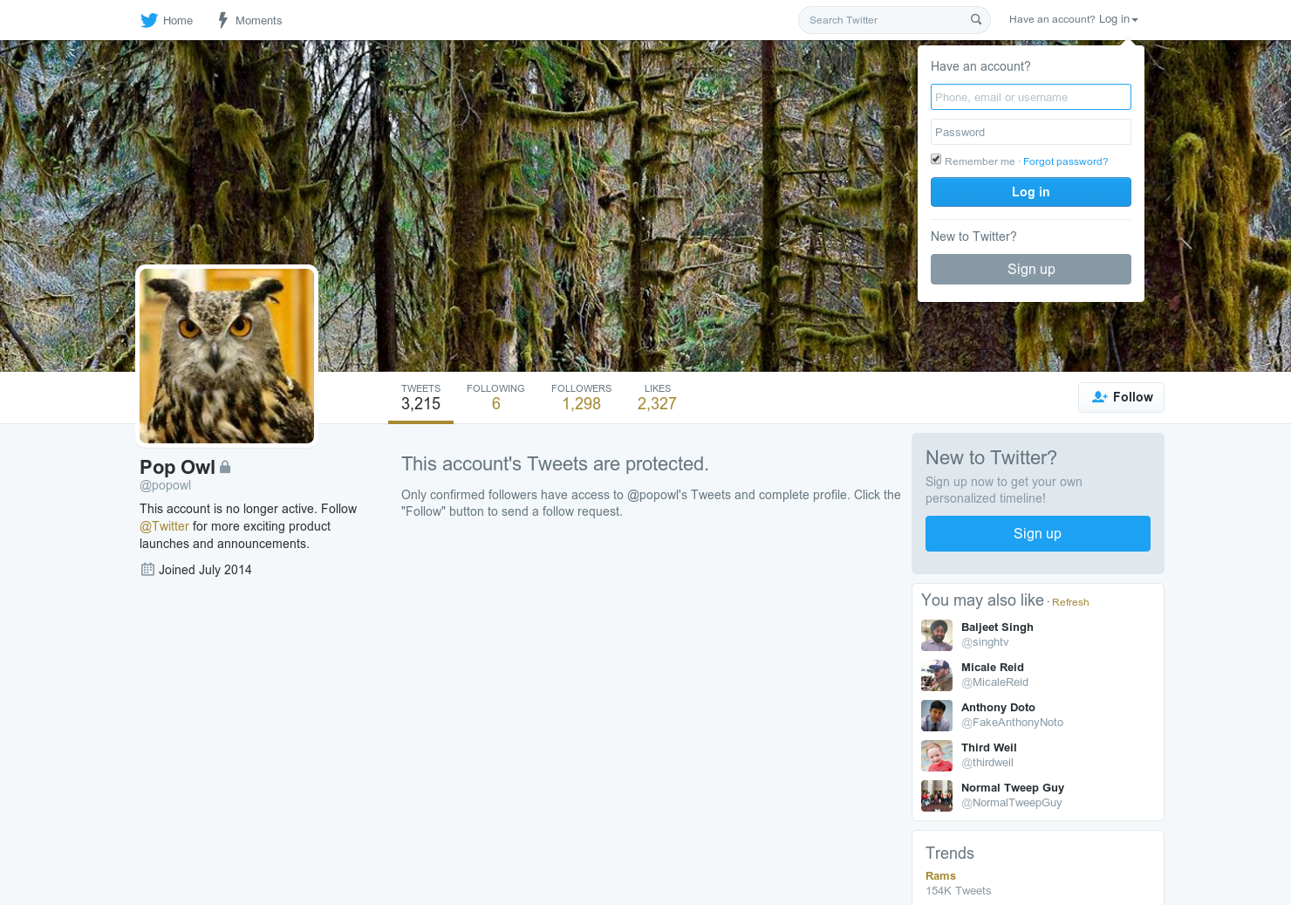
Task: Click the Joined July 2014 text
Action: tap(205, 570)
